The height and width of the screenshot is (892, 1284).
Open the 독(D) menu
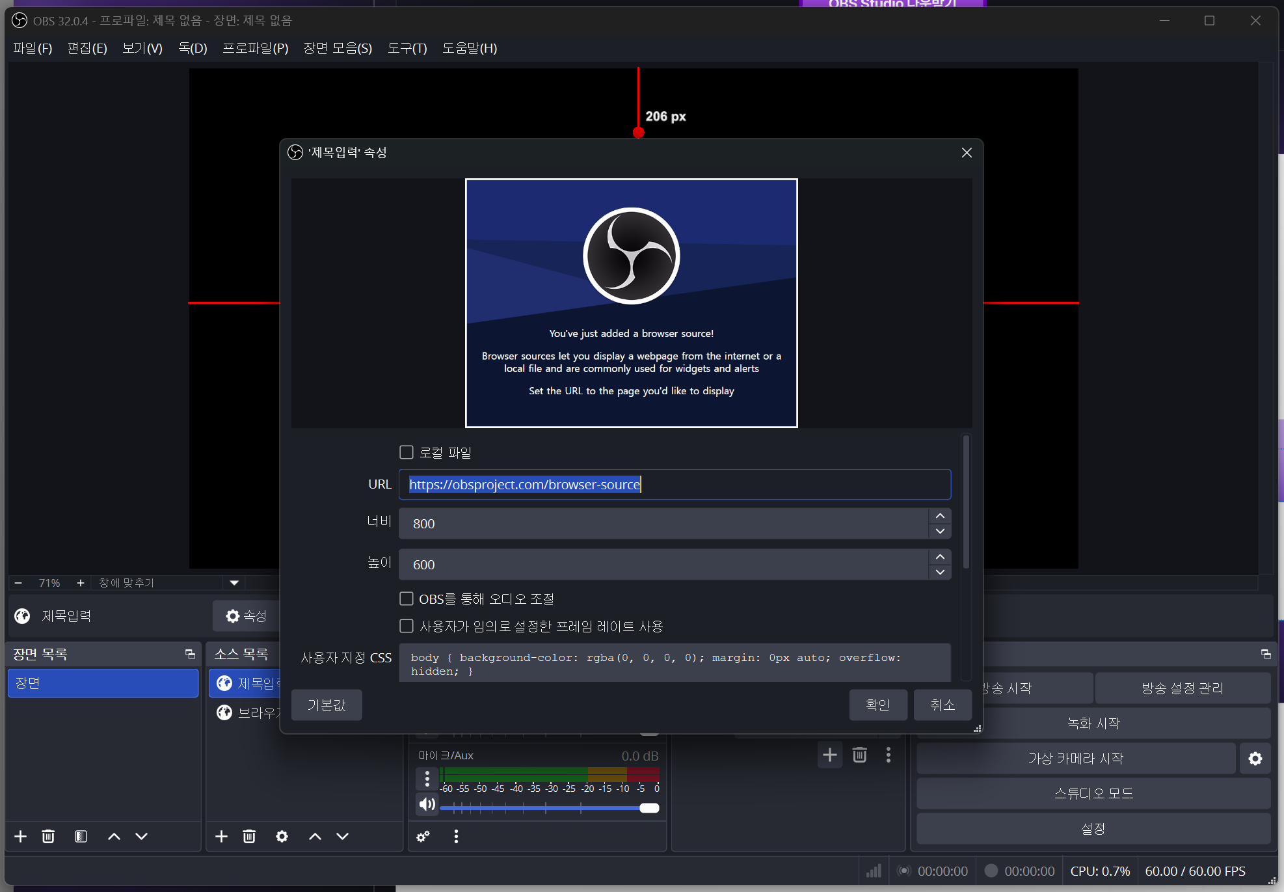pyautogui.click(x=193, y=48)
